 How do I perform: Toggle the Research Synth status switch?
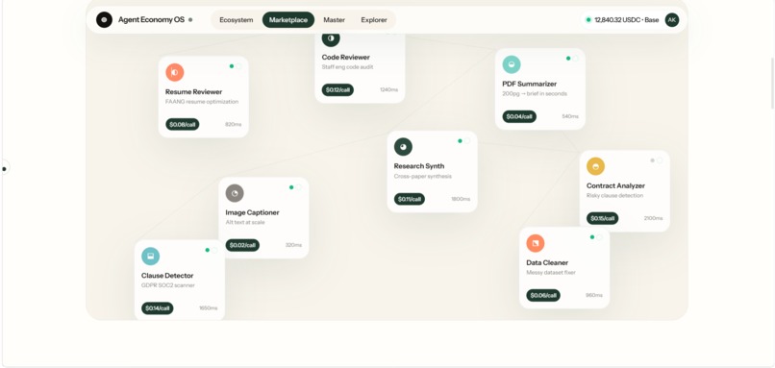[463, 141]
